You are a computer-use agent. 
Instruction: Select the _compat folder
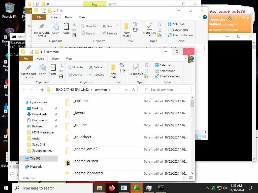click(126, 103)
